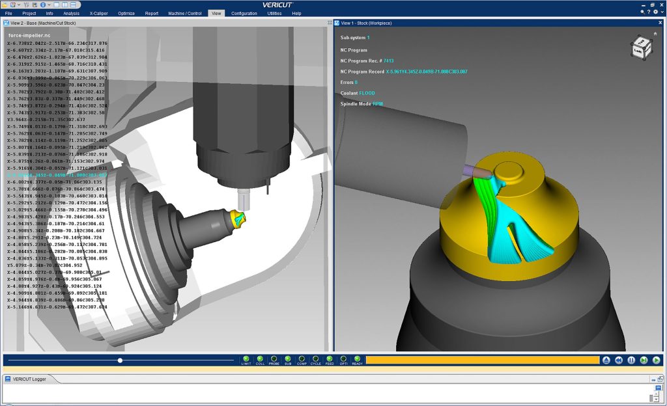Toggle the PROBE indicator light
Viewport: 667px width, 406px height.
274,359
